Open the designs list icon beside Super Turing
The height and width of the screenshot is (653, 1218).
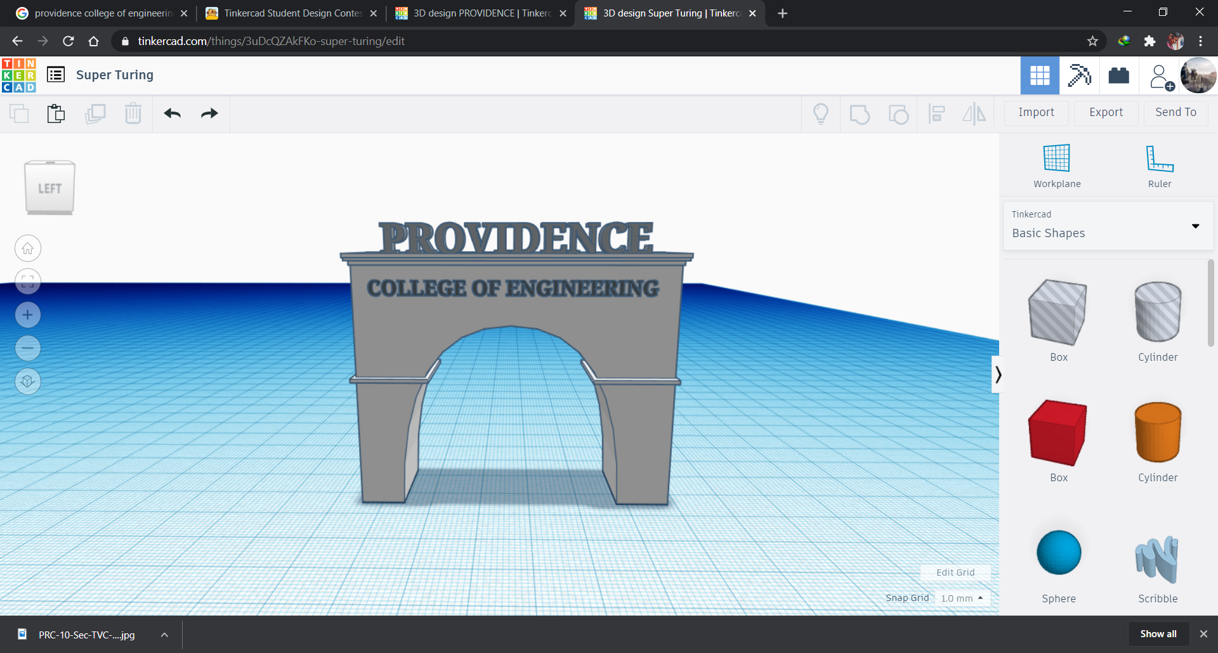(56, 75)
